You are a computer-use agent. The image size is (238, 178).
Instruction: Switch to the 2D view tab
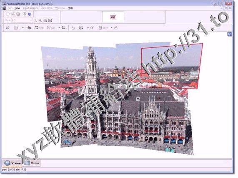pos(32,163)
